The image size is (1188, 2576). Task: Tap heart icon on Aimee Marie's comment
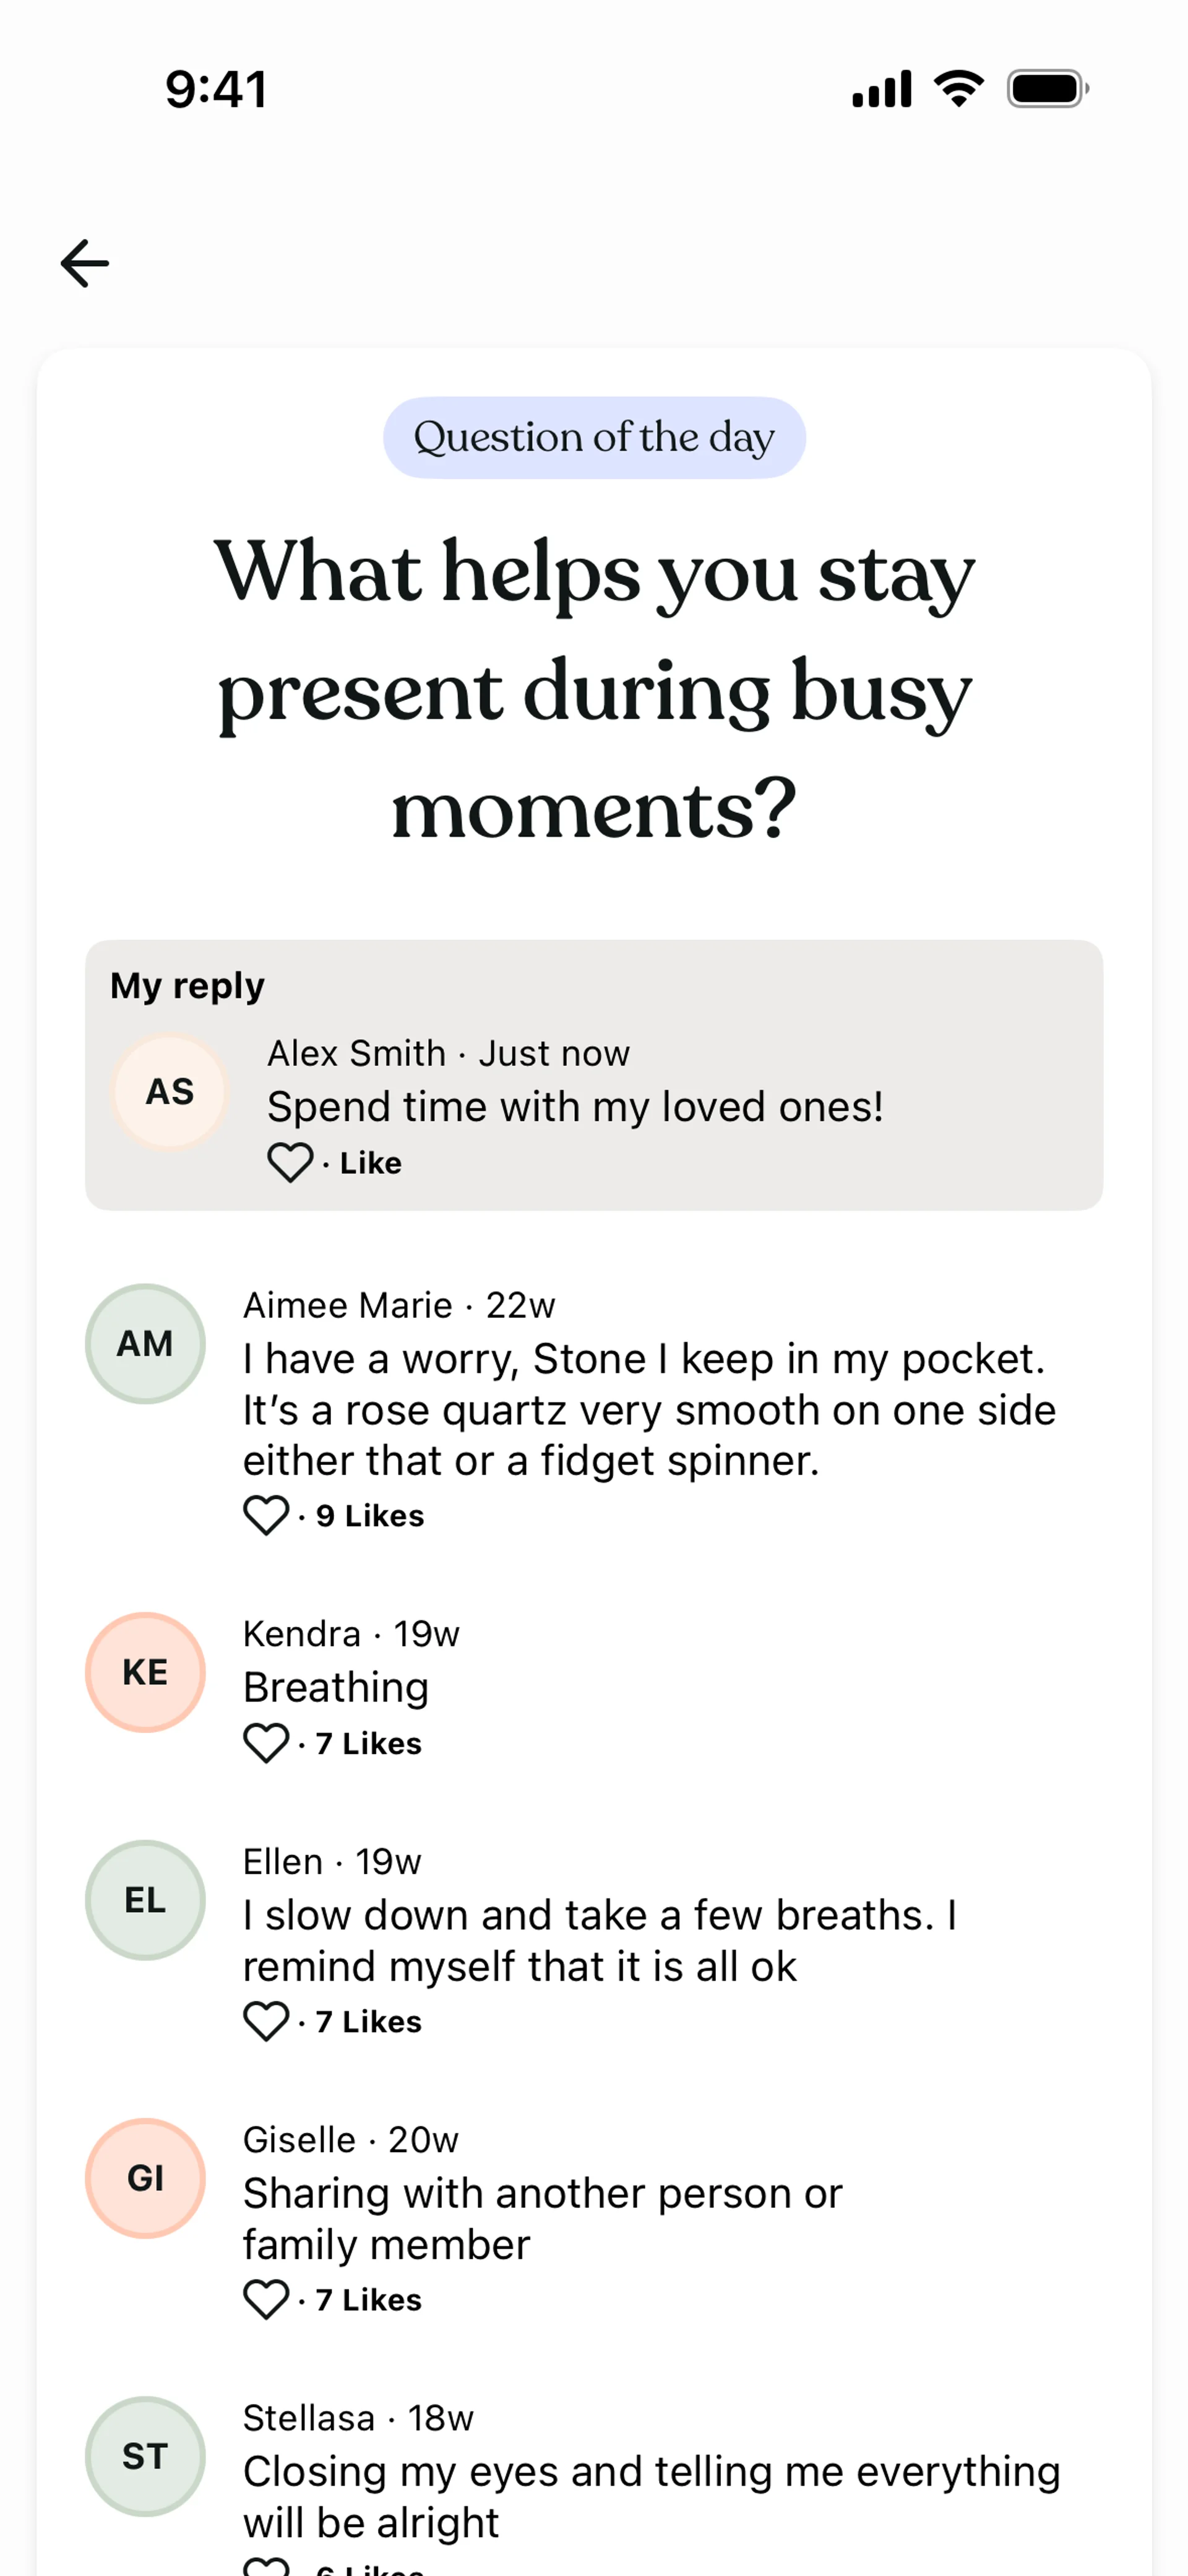click(x=266, y=1515)
